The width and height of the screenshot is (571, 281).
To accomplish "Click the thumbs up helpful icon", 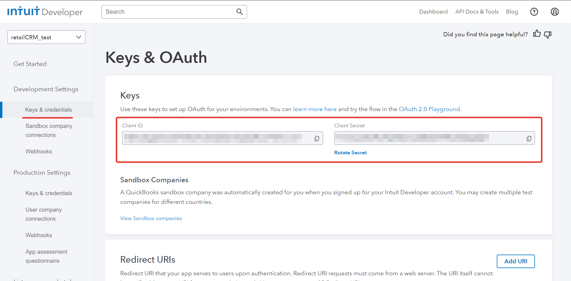I will (x=537, y=34).
